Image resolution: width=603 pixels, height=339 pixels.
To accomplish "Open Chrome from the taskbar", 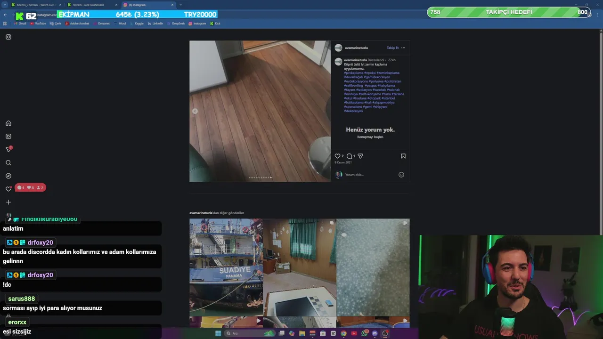I will pyautogui.click(x=343, y=333).
